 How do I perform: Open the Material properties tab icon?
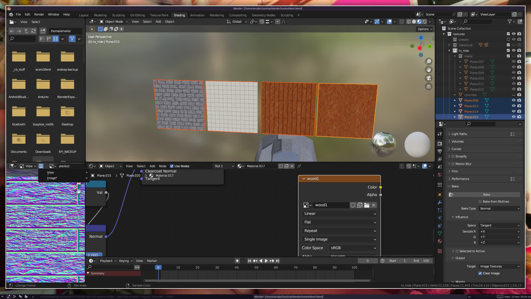pyautogui.click(x=440, y=241)
